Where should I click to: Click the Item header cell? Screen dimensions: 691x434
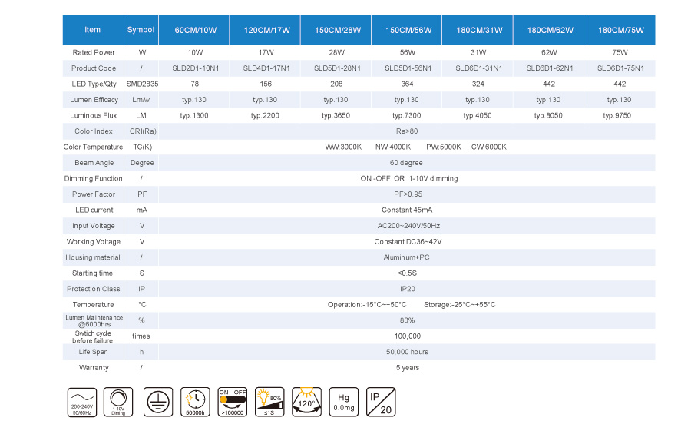click(93, 30)
